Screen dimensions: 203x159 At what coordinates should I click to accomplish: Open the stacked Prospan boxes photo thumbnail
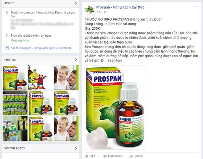pyautogui.click(x=15, y=103)
